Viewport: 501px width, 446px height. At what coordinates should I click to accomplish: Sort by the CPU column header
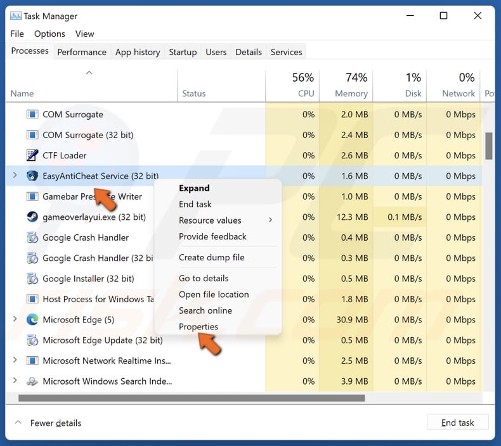tap(292, 86)
